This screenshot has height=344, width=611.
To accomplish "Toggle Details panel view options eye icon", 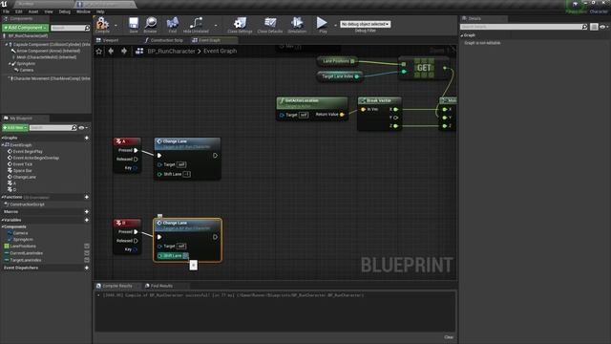I will (x=602, y=27).
